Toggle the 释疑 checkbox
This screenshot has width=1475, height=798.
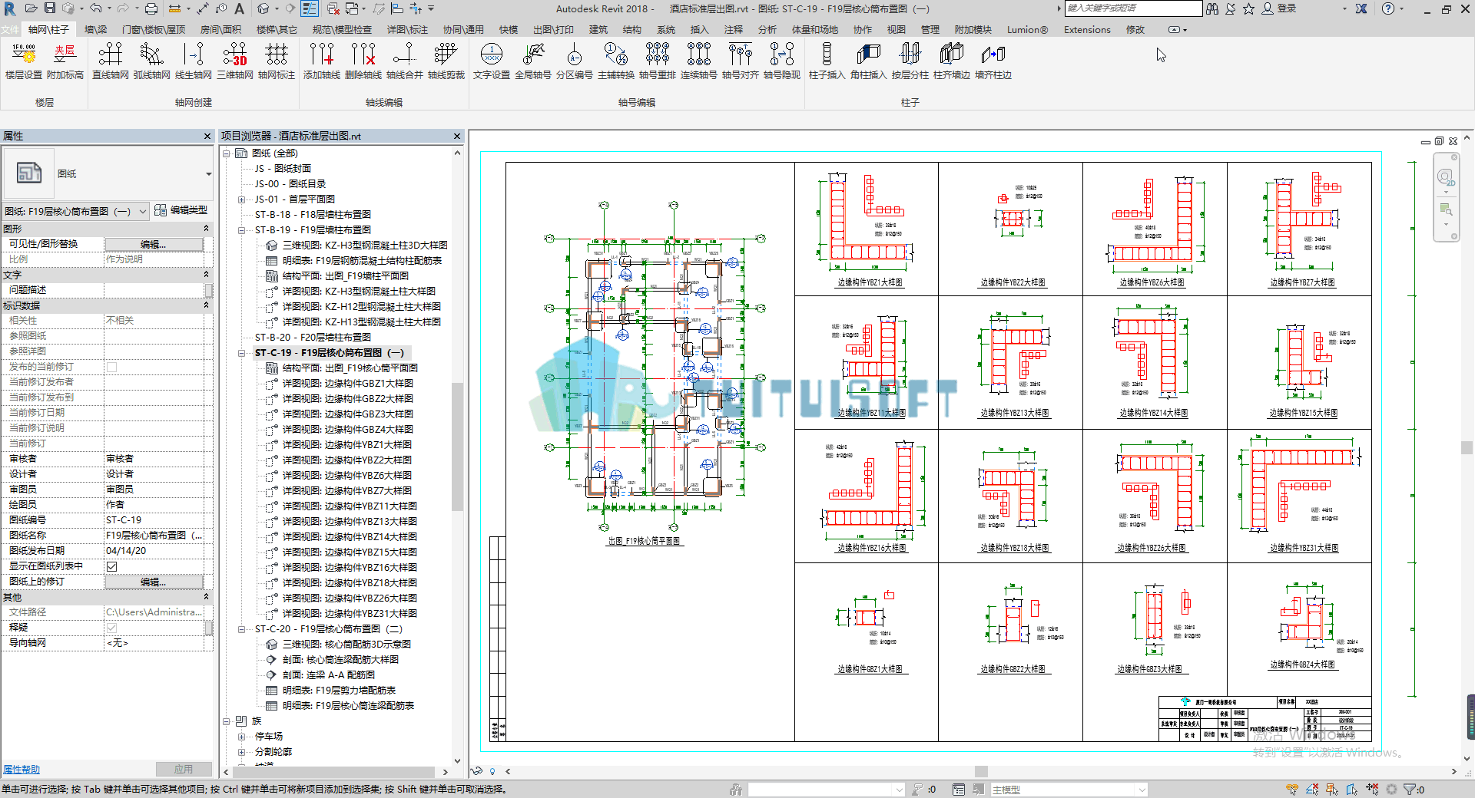tap(112, 628)
